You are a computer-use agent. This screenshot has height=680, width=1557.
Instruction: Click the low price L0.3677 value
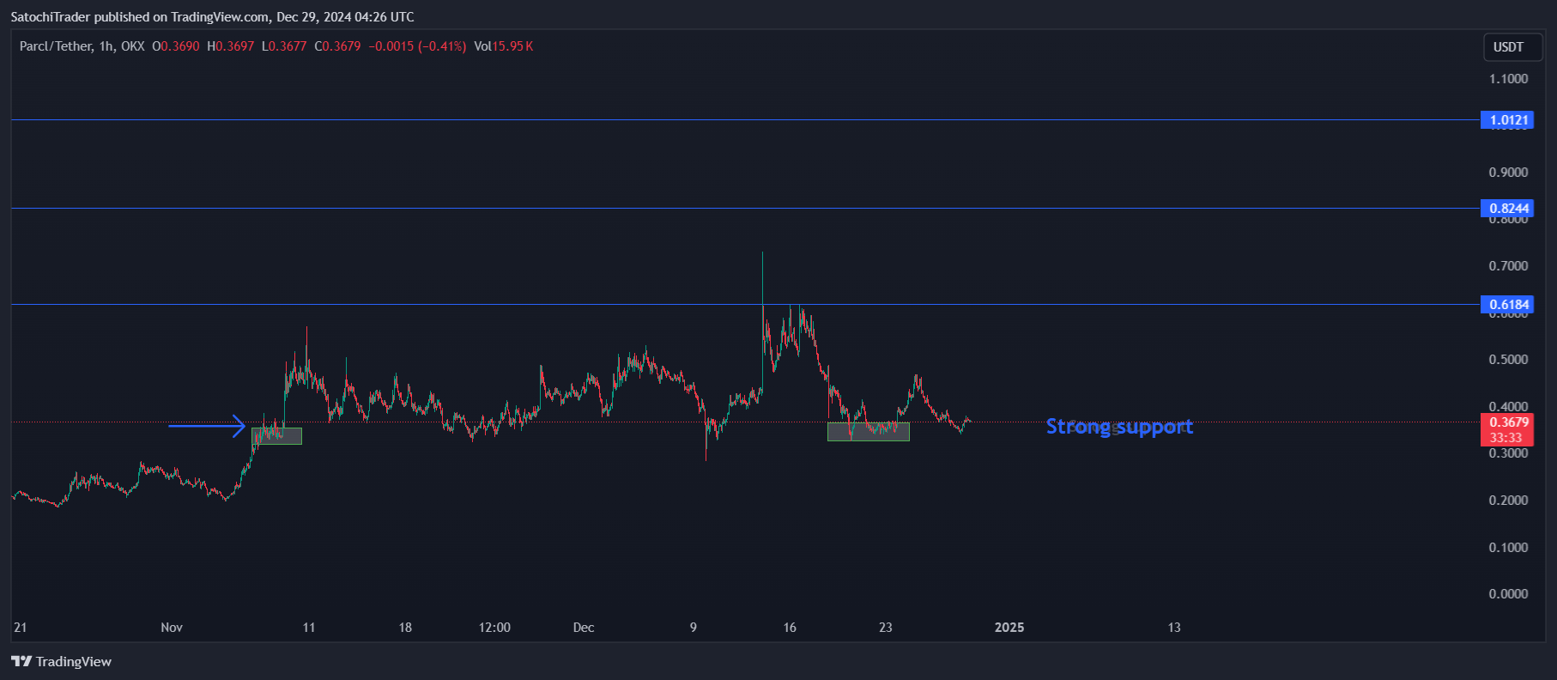tap(284, 46)
